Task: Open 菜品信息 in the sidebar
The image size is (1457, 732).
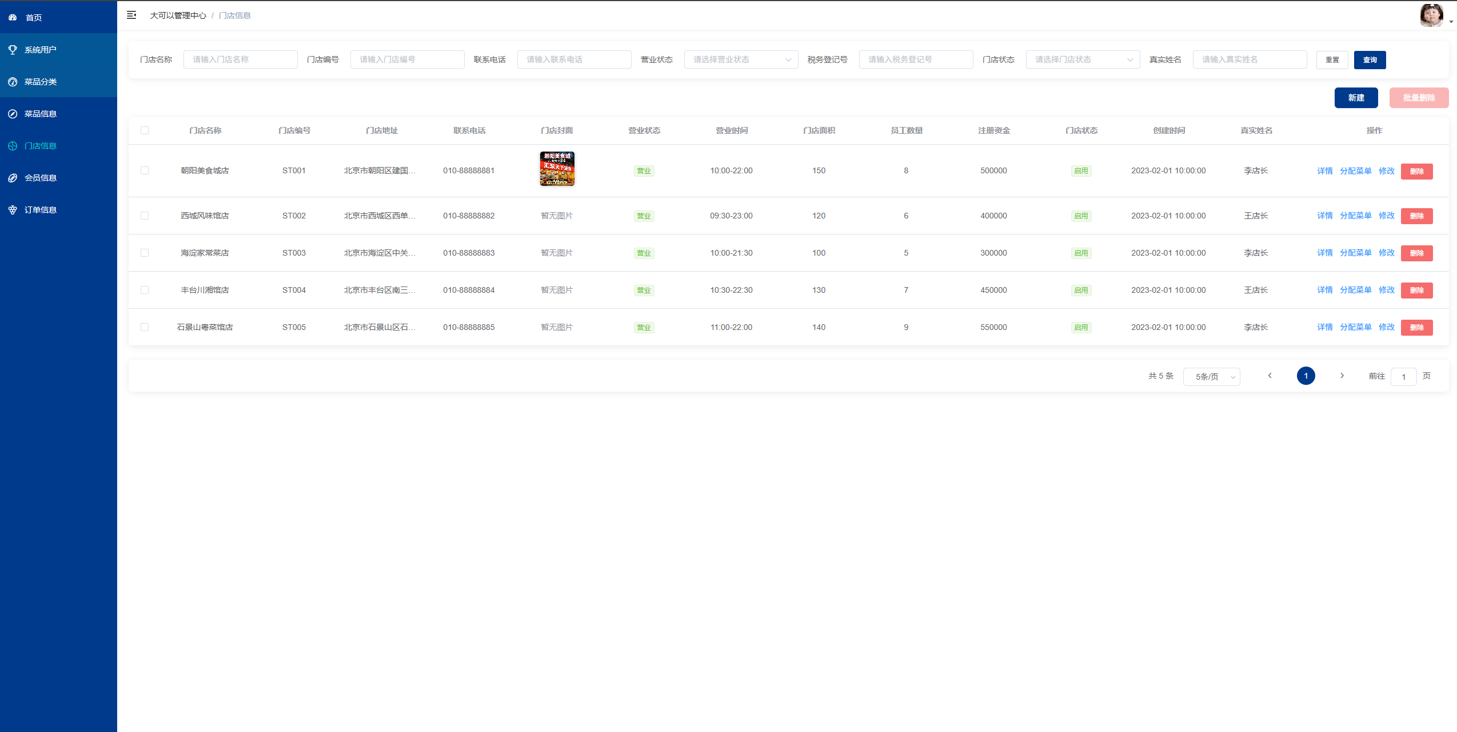Action: (58, 114)
